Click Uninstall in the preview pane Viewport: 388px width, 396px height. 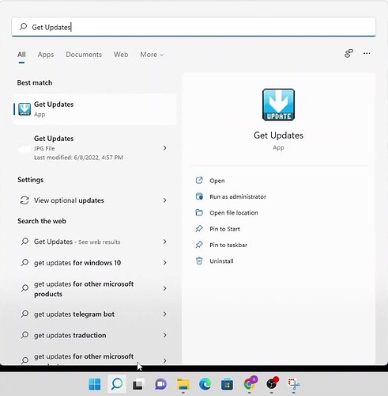click(x=221, y=261)
